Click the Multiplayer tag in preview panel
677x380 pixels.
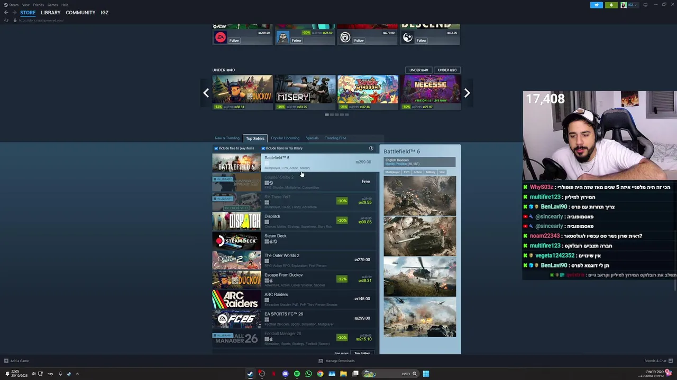(x=392, y=172)
